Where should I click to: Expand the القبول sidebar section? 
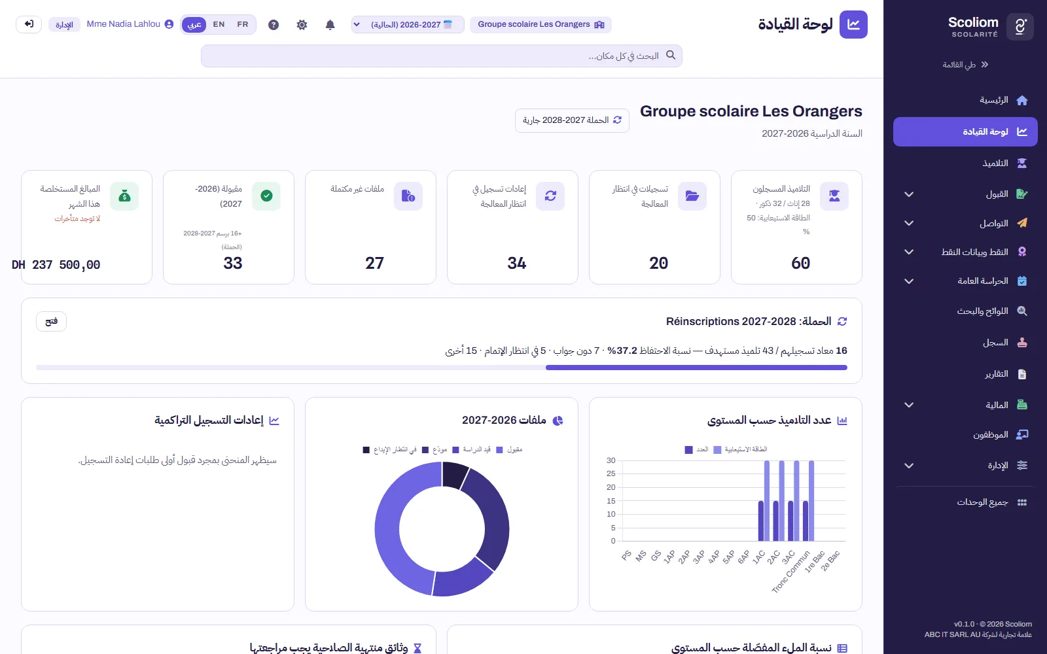tap(909, 194)
